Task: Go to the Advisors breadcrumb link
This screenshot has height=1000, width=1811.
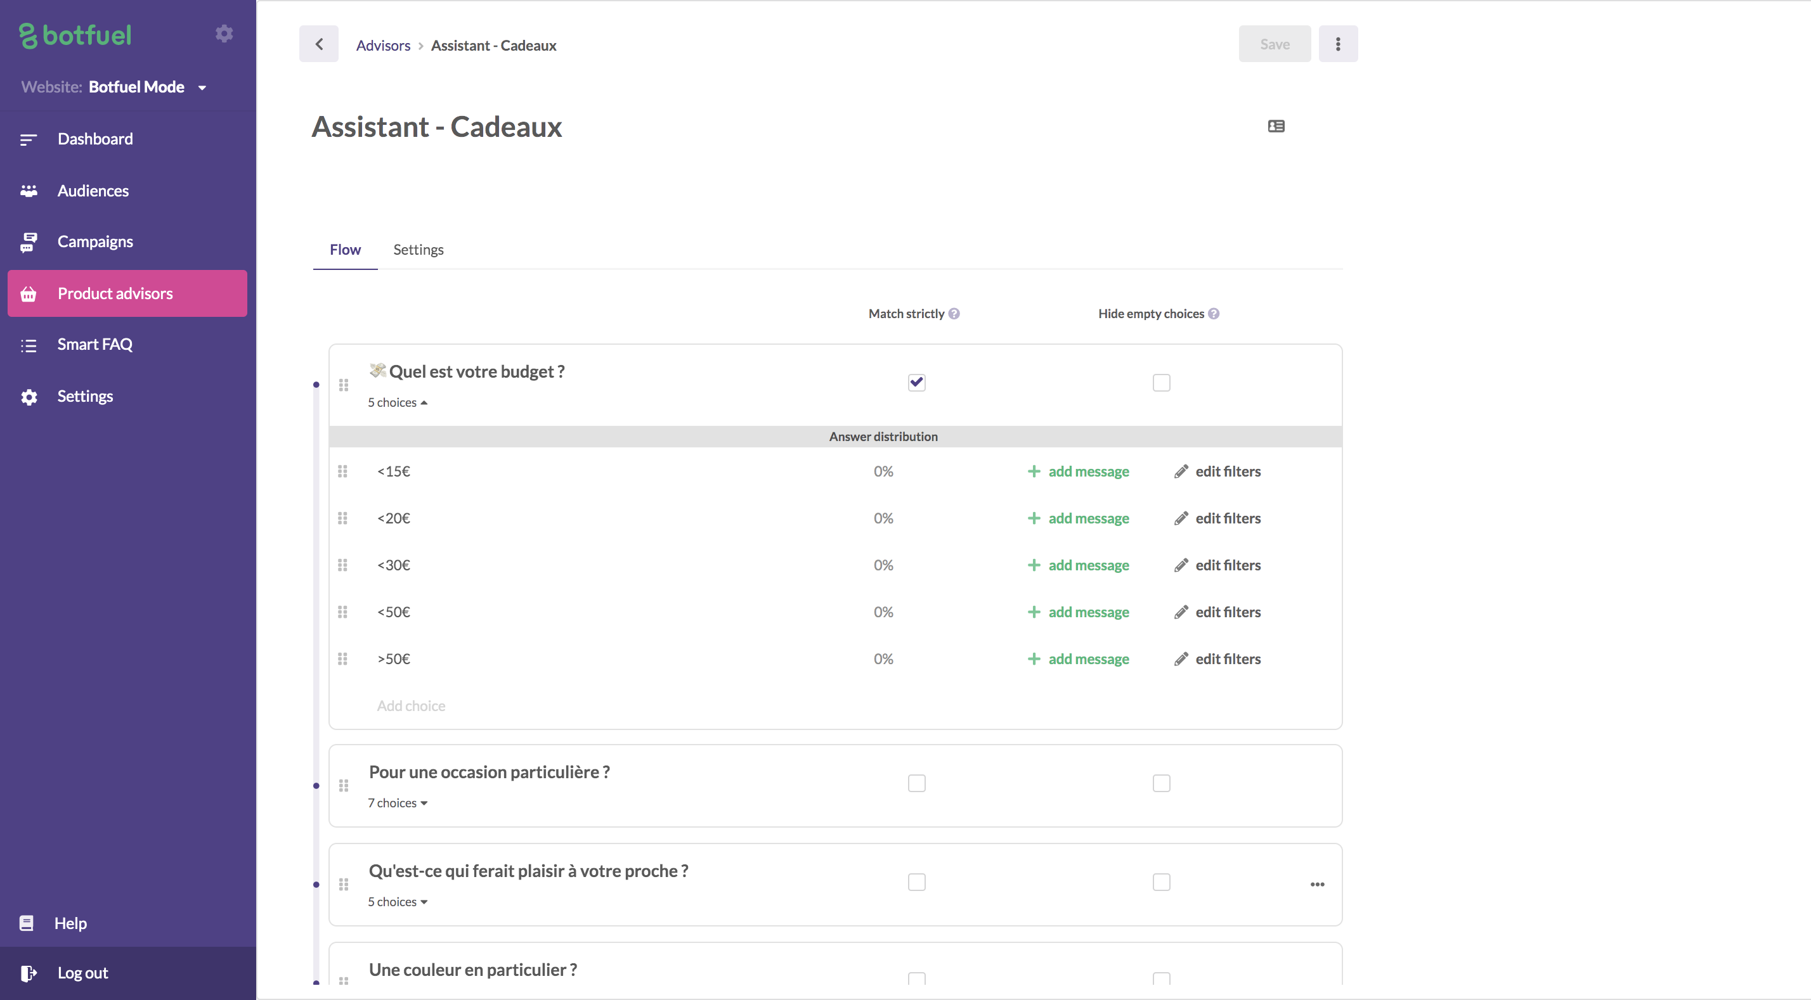Action: point(382,46)
